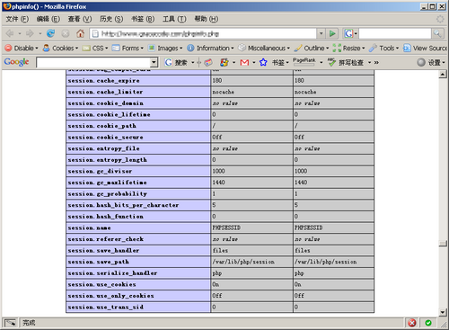
Task: Click the Firefox search box field
Action: tap(395, 33)
